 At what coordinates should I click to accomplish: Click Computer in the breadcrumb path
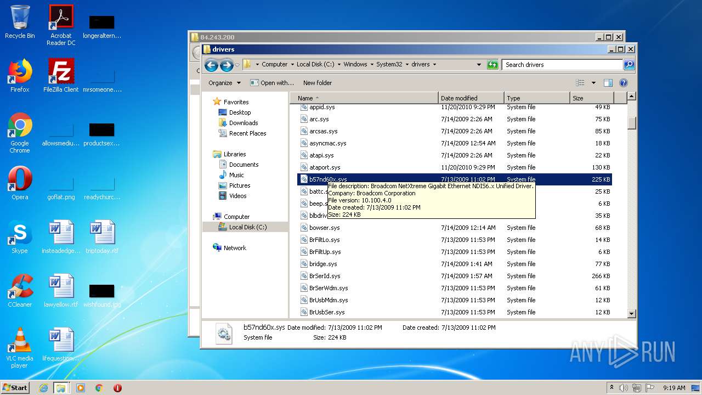coord(274,64)
